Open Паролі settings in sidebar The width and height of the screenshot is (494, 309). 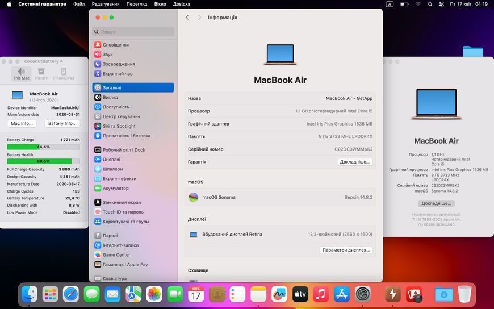[133, 236]
